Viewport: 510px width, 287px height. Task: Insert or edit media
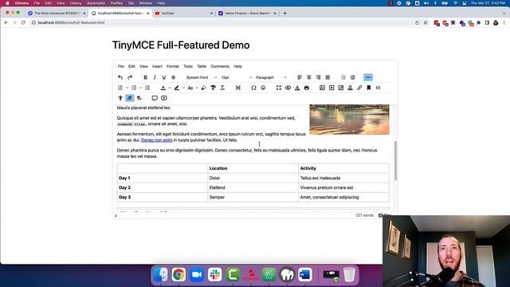(x=331, y=88)
